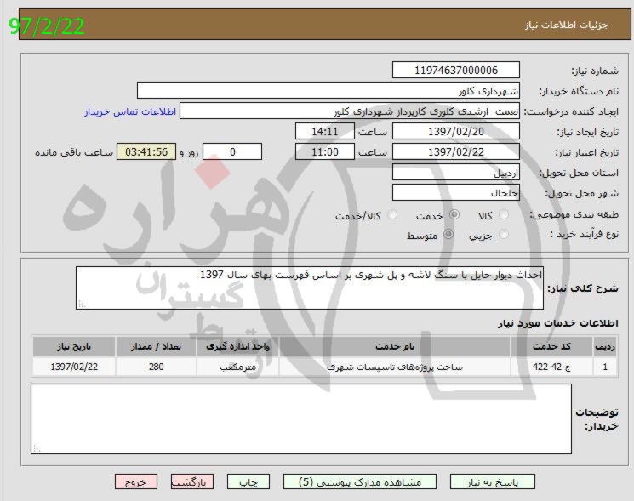The width and height of the screenshot is (634, 501).
Task: Click the 'واحد اندازه گیری' column header
Action: 237,347
